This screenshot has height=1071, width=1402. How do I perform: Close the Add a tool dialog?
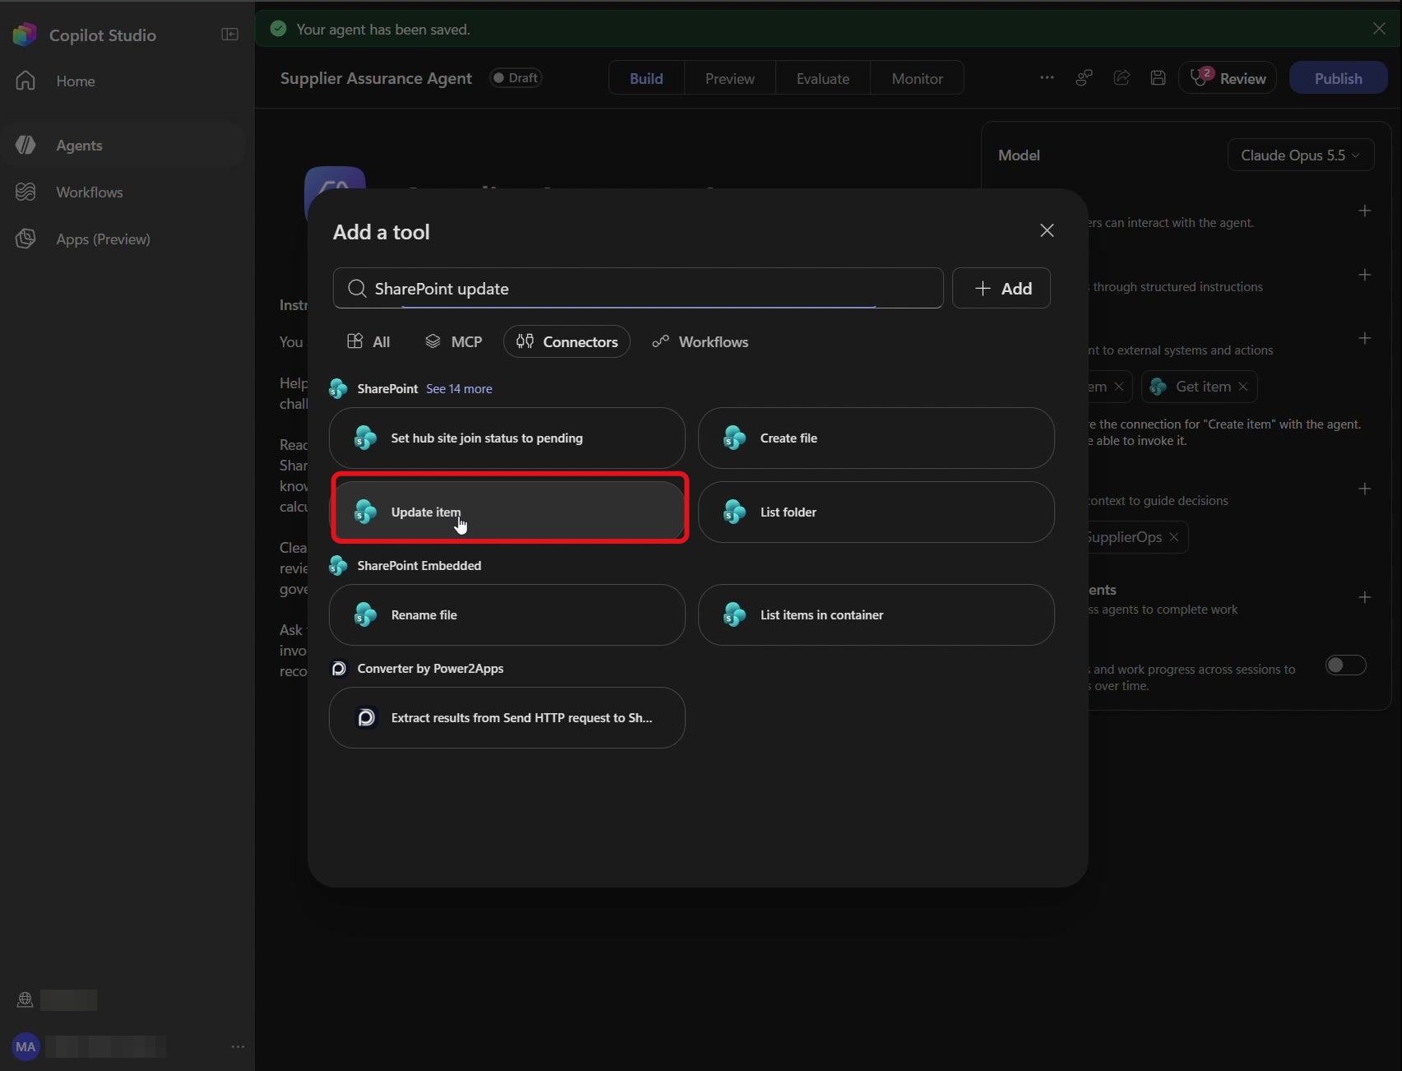point(1047,230)
